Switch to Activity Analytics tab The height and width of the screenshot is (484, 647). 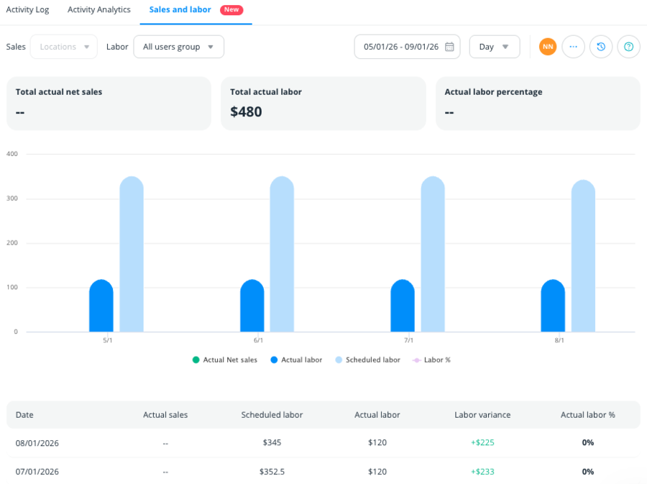coord(99,9)
